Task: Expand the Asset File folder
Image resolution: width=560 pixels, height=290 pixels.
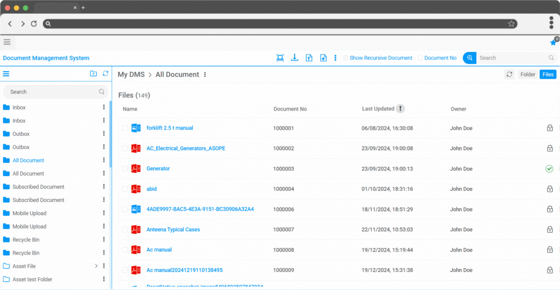Action: pyautogui.click(x=96, y=266)
